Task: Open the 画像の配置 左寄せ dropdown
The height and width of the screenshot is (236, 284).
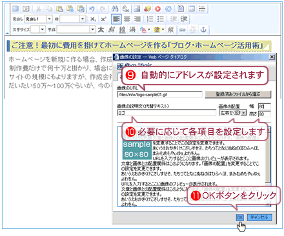Action: 233,113
